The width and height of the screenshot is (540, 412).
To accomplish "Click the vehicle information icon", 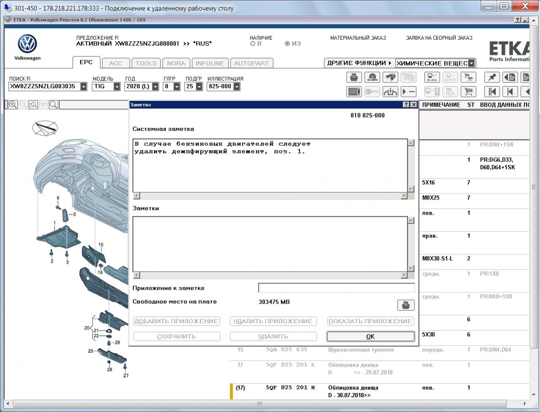I will [x=390, y=92].
